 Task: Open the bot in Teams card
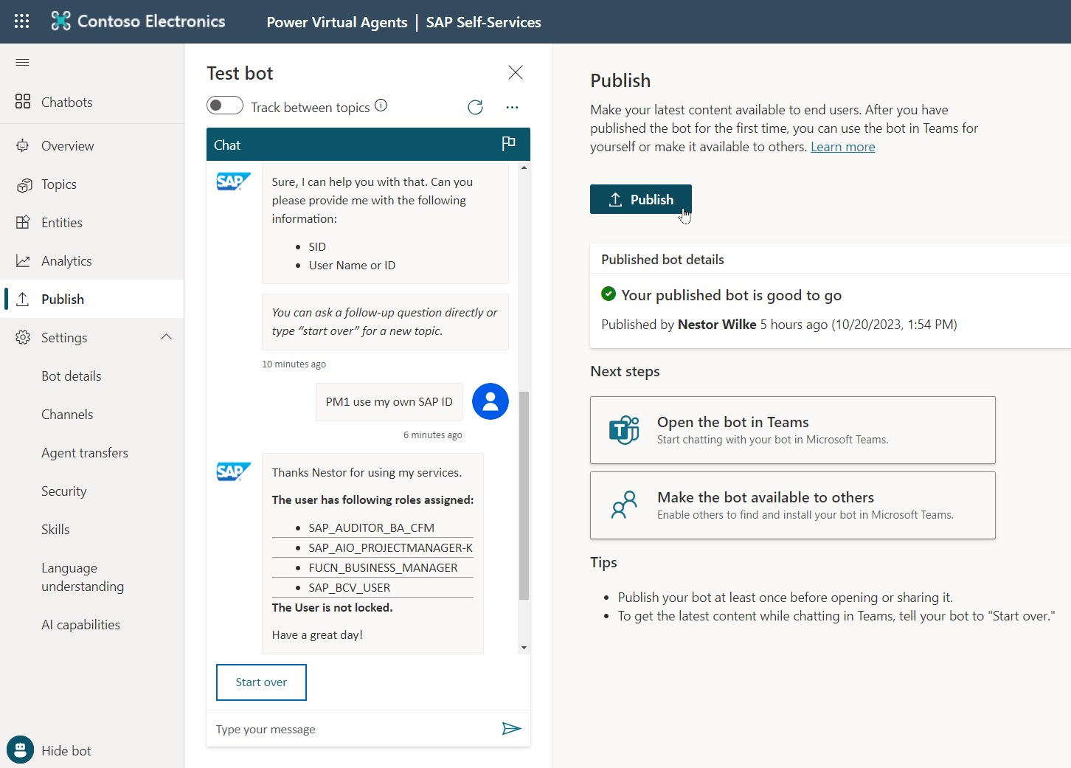tap(793, 430)
